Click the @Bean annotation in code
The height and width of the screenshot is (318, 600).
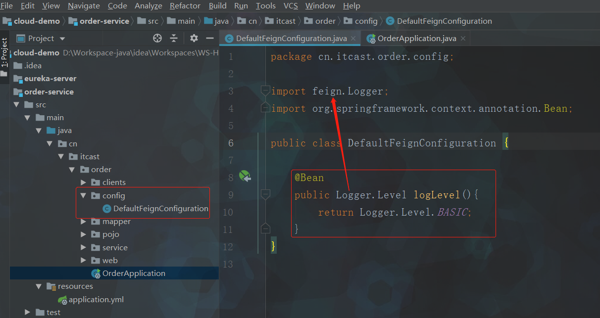309,178
